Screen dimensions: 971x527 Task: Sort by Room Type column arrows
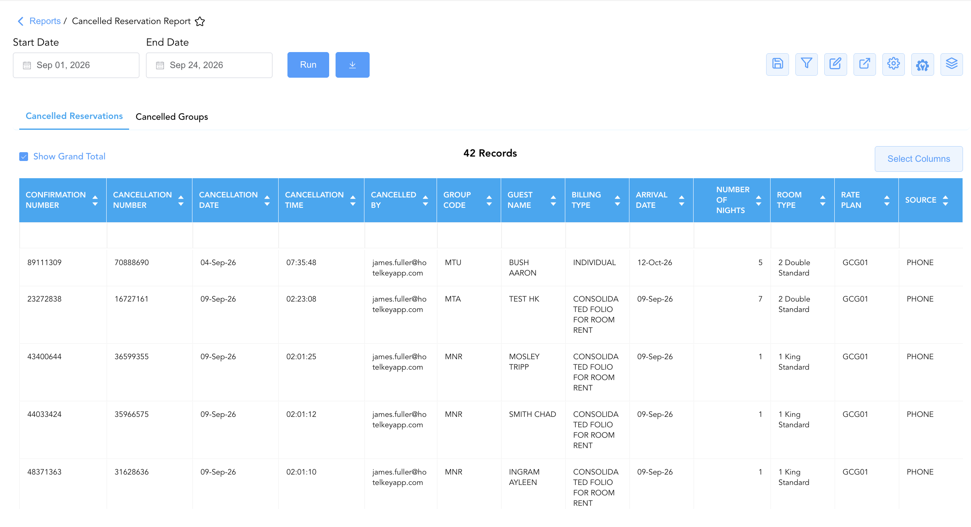(823, 200)
